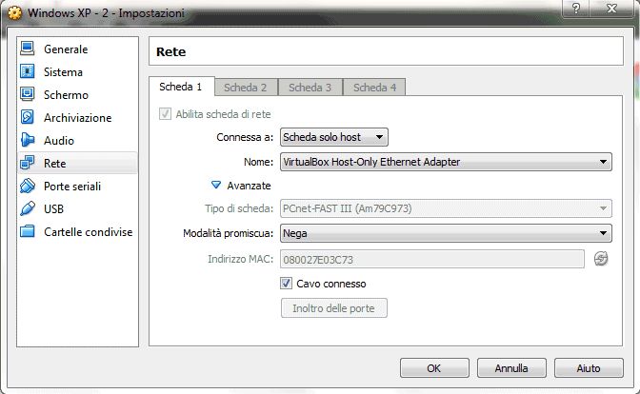Click the Cartelle condivise folder icon
The width and height of the screenshot is (640, 394).
coord(28,231)
